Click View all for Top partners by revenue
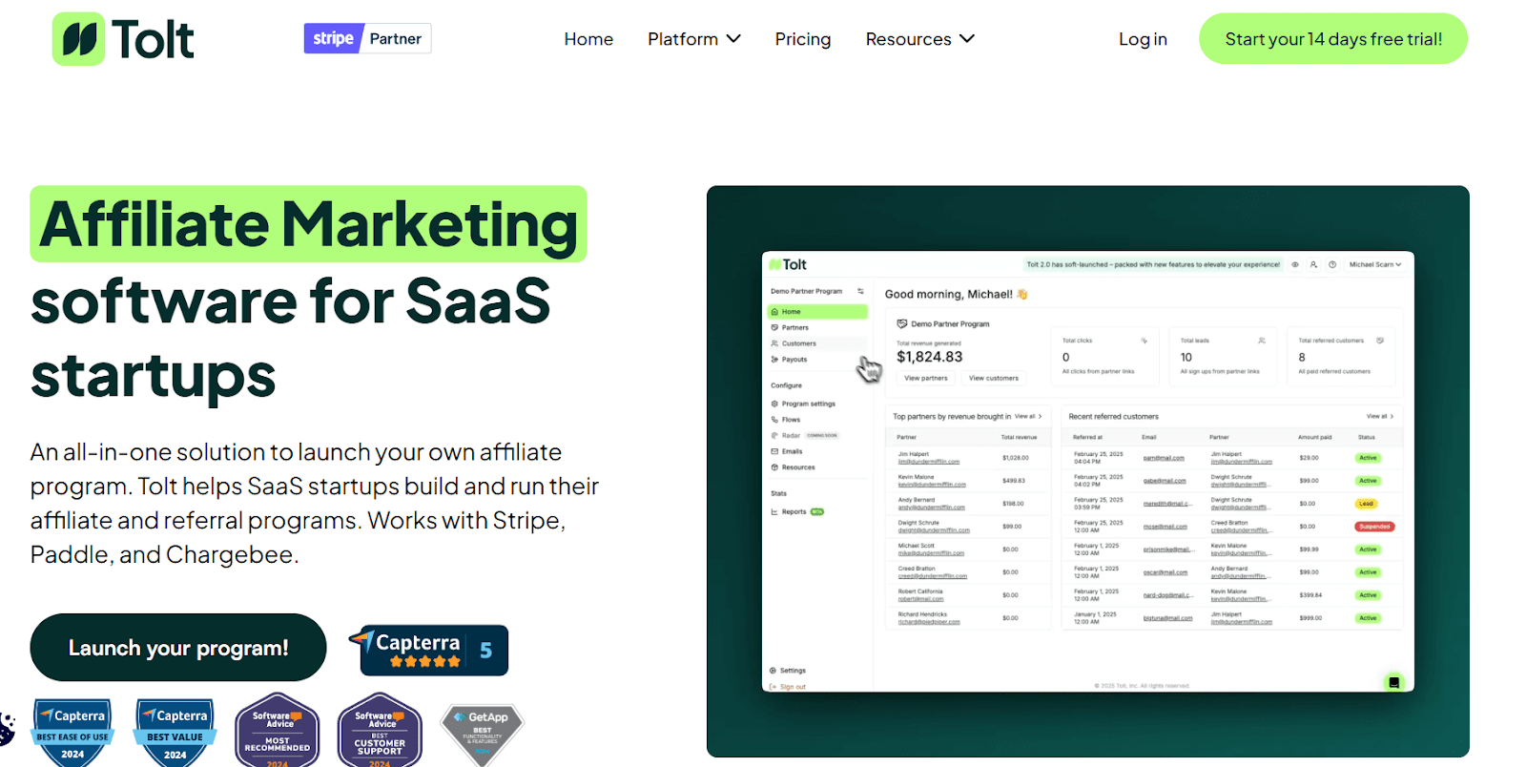Screen dimensions: 1526x767 point(1028,416)
